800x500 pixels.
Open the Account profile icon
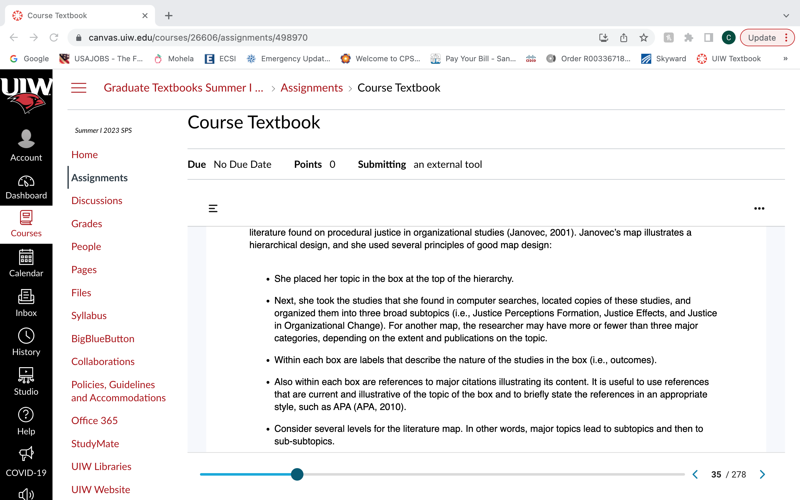(x=26, y=138)
